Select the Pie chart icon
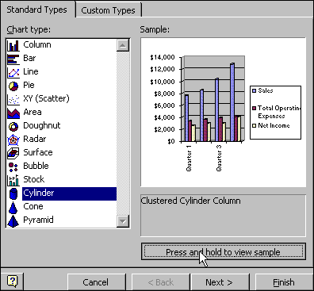Image resolution: width=314 pixels, height=291 pixels. [x=13, y=86]
